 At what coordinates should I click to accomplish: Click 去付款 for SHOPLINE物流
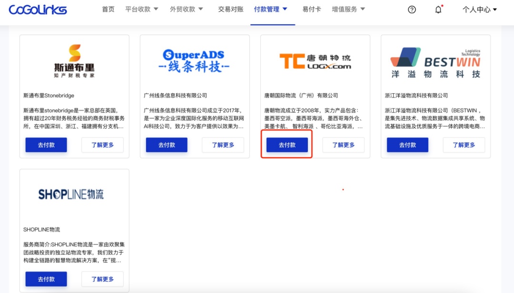(46, 279)
